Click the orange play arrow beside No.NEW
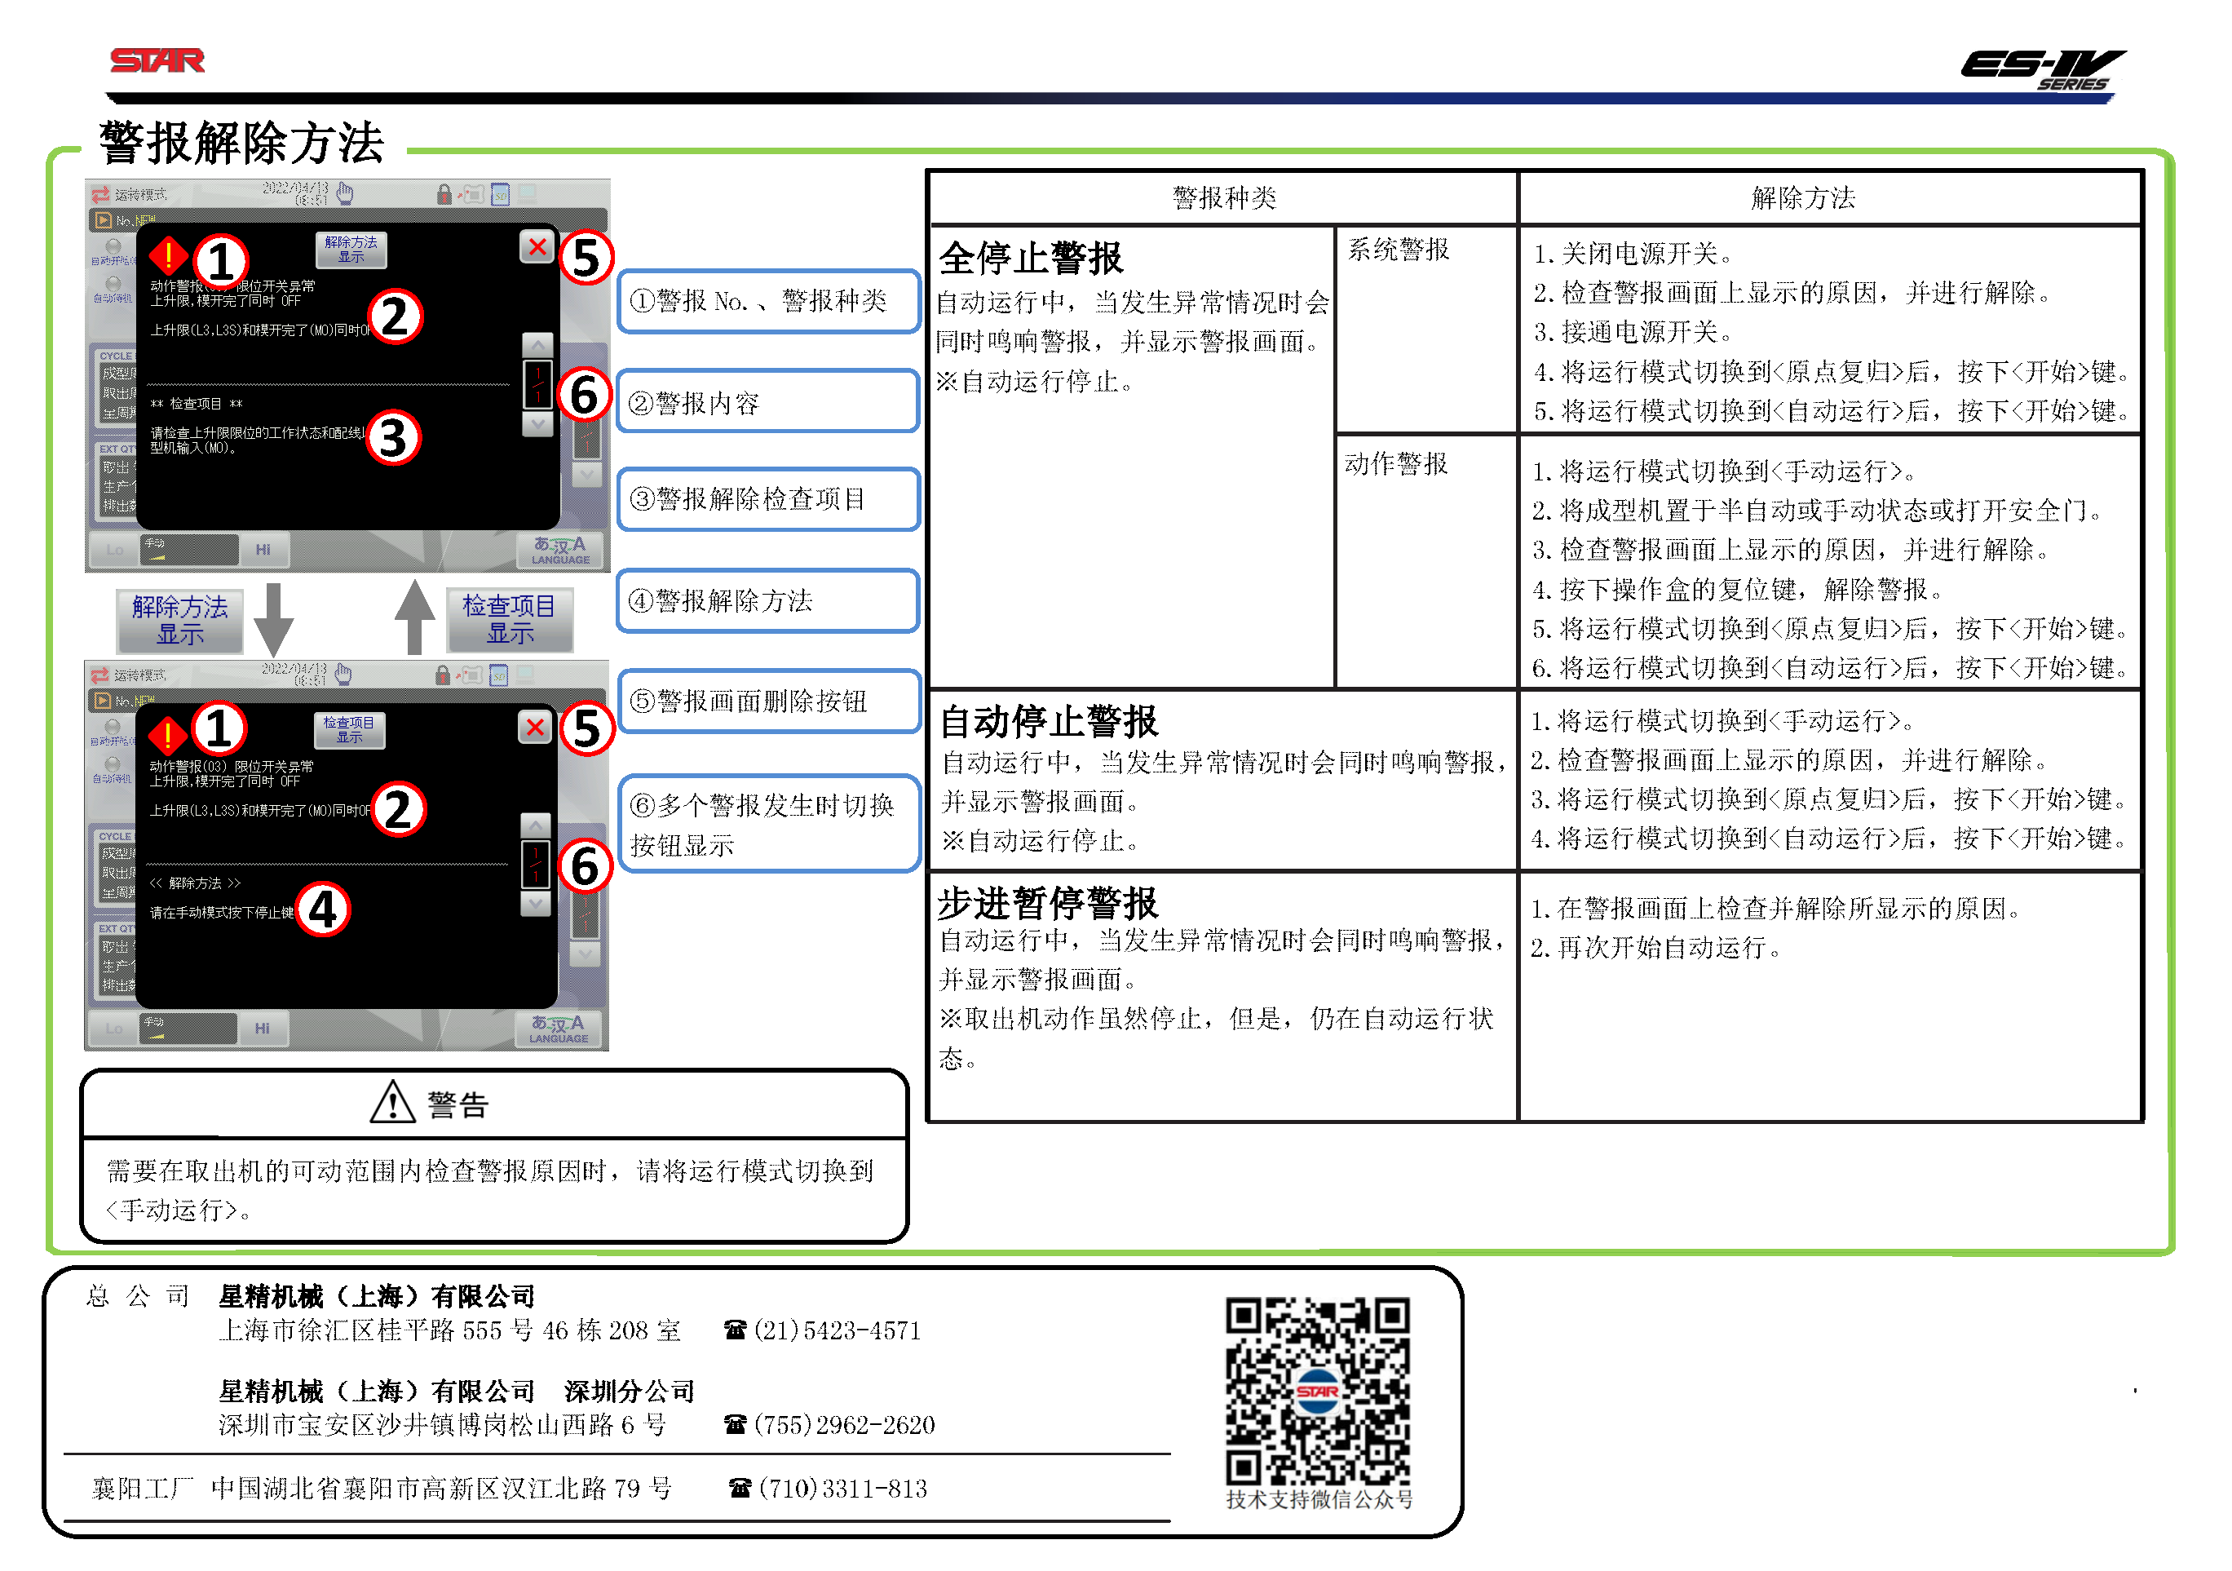2232x1571 pixels. click(103, 219)
